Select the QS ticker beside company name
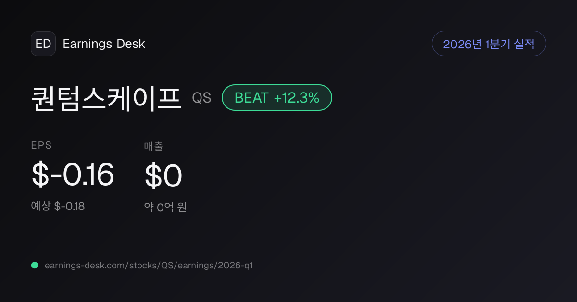This screenshot has width=577, height=302. click(x=201, y=98)
